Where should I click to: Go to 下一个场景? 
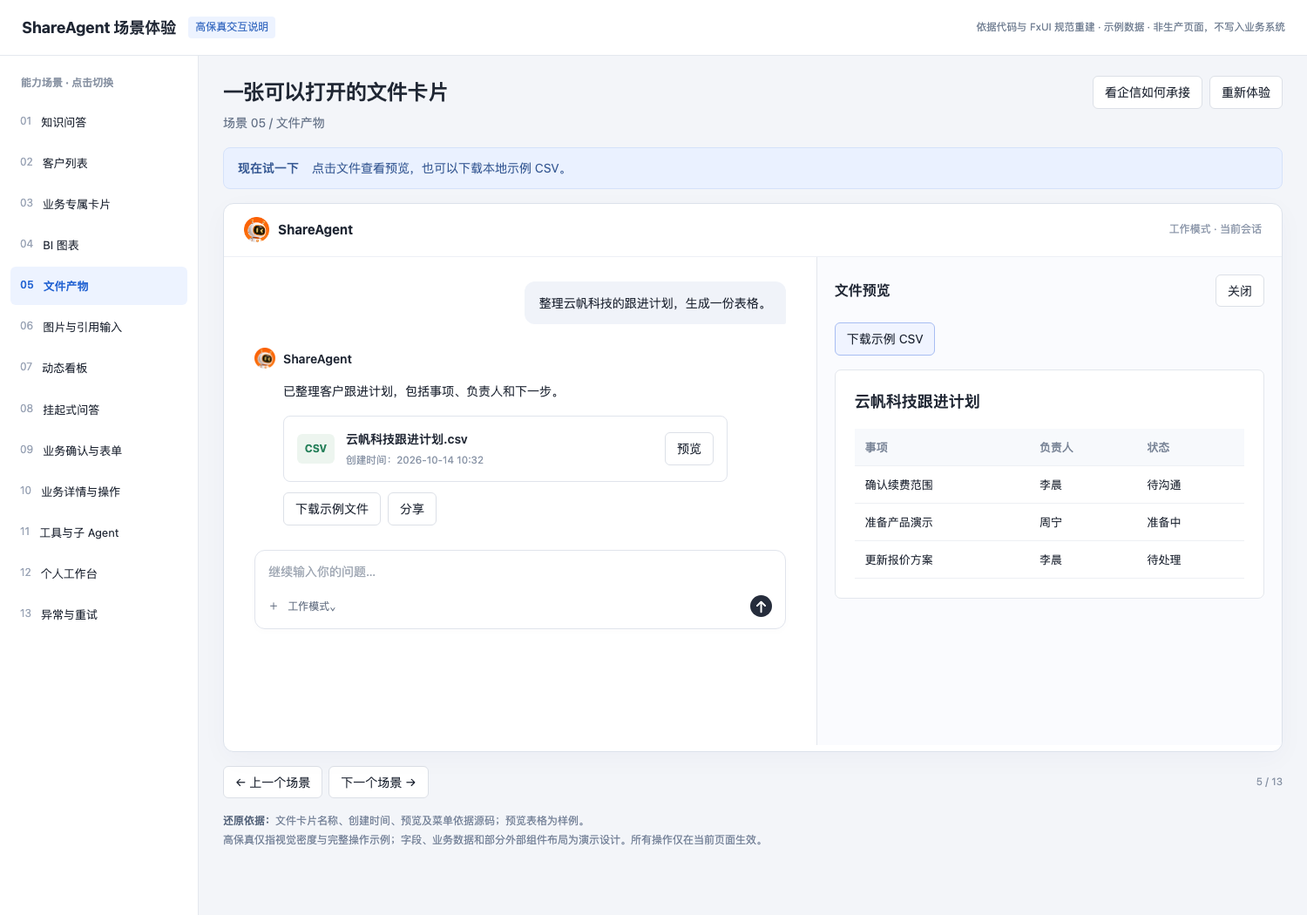click(x=378, y=783)
